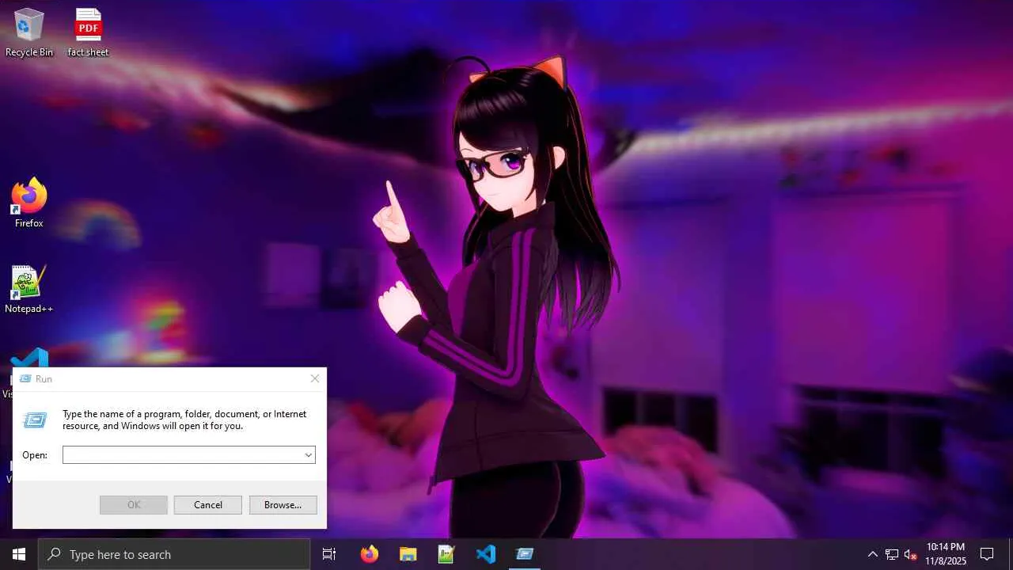The height and width of the screenshot is (570, 1013).
Task: Click the 'Run' title text
Action: (x=44, y=379)
